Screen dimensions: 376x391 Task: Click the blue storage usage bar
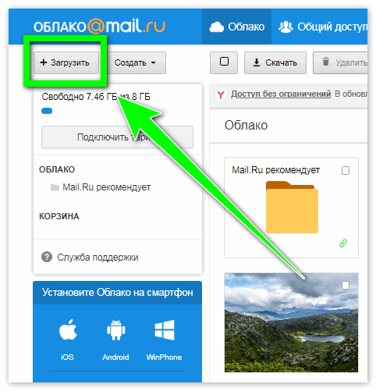(47, 111)
